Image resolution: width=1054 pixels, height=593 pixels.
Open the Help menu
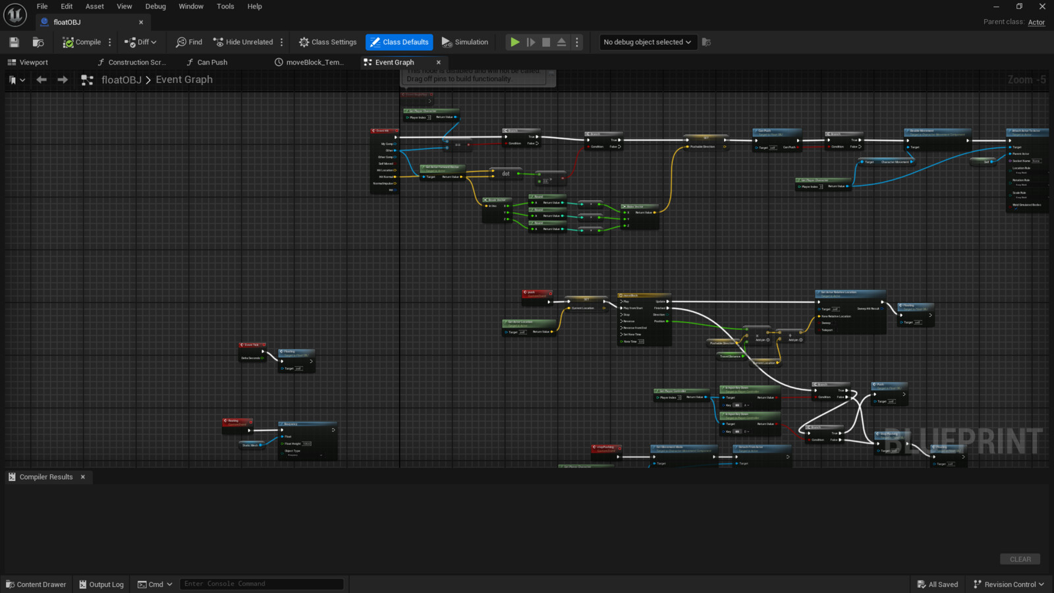tap(255, 7)
